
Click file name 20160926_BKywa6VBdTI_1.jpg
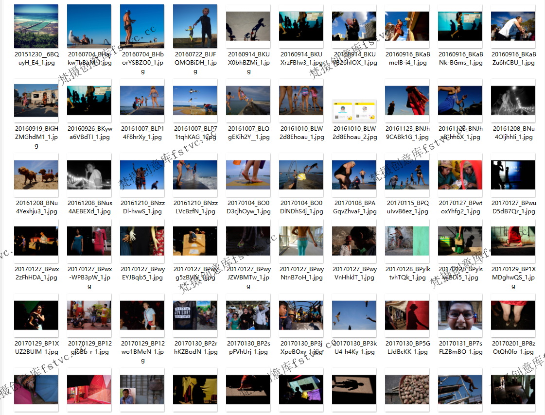click(x=89, y=133)
